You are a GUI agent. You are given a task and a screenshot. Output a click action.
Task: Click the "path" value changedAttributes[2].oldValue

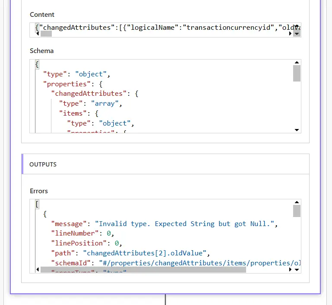pos(146,253)
